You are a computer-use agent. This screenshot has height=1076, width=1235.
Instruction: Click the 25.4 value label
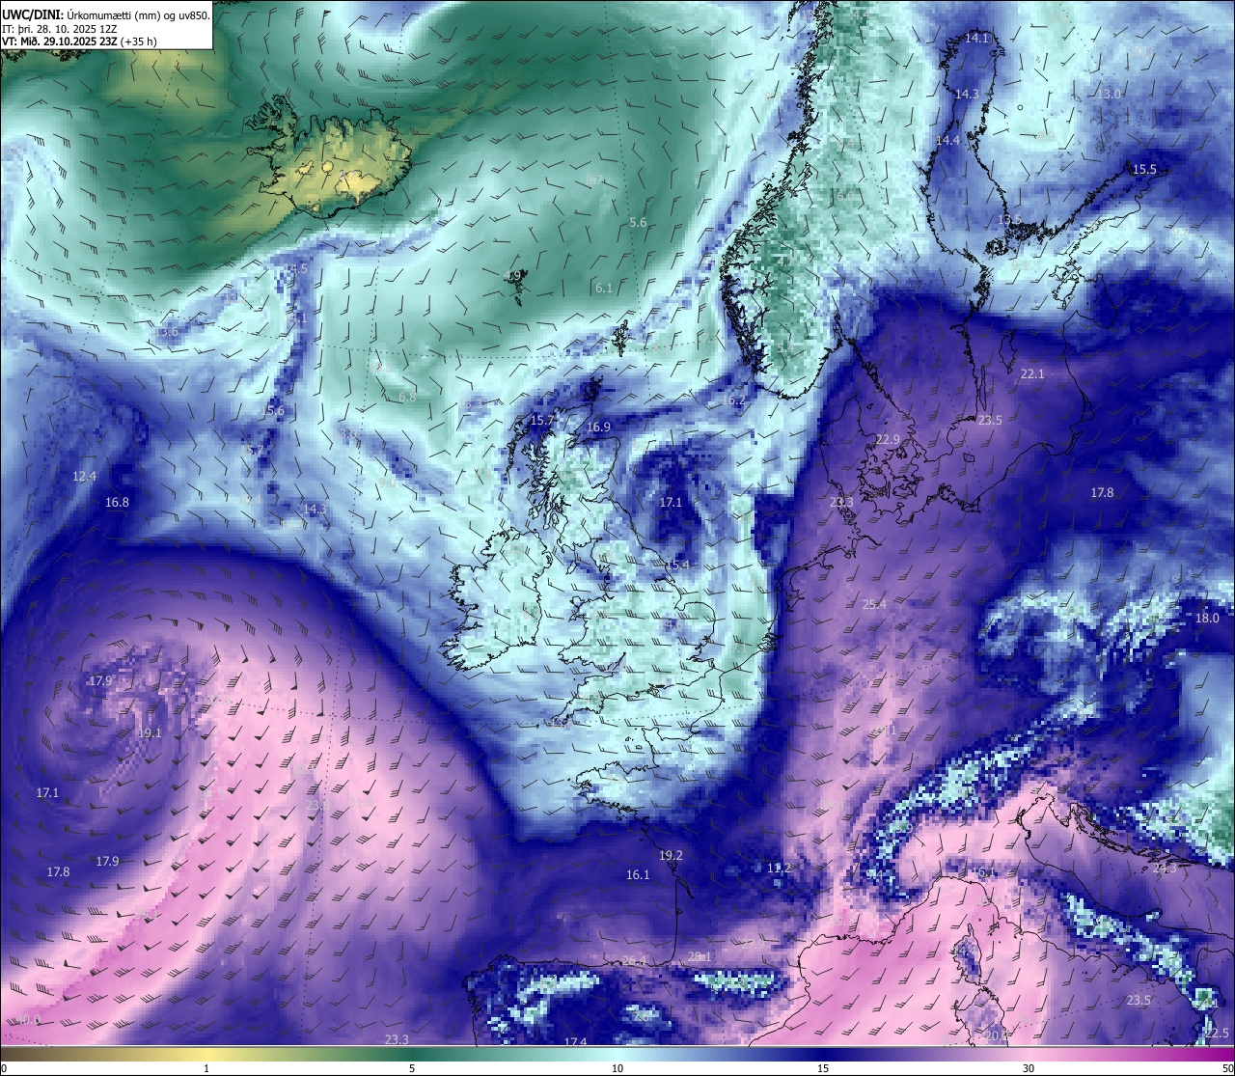(x=874, y=604)
